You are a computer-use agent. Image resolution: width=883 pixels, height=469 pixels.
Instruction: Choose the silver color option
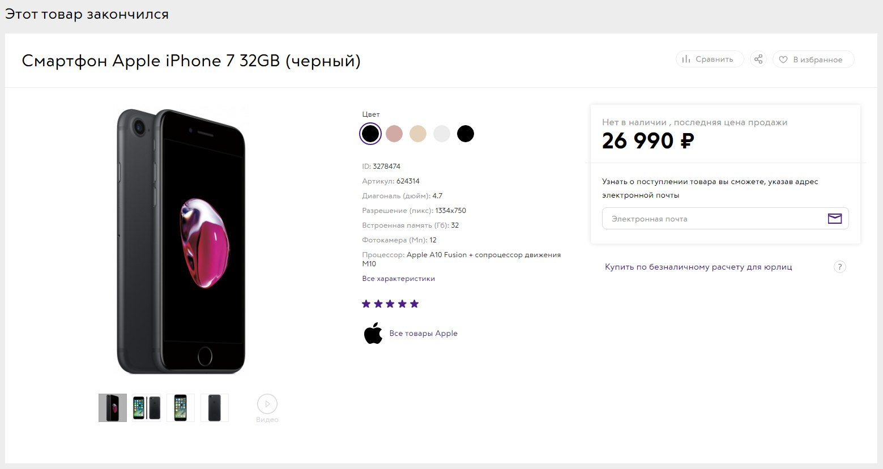pyautogui.click(x=442, y=134)
